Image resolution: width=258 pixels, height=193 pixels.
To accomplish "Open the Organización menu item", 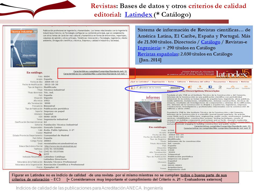I will pos(158,81).
